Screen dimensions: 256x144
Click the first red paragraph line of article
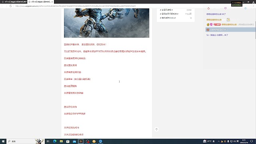point(85,44)
